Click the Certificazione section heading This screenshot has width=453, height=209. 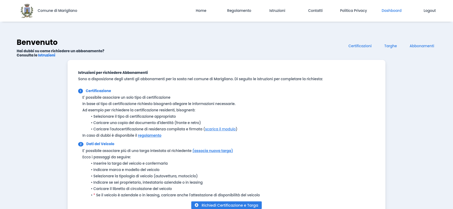click(x=98, y=91)
